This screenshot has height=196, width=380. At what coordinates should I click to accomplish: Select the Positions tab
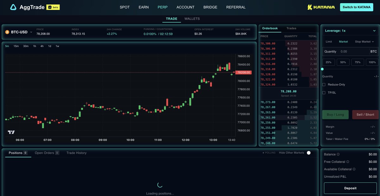click(18, 153)
